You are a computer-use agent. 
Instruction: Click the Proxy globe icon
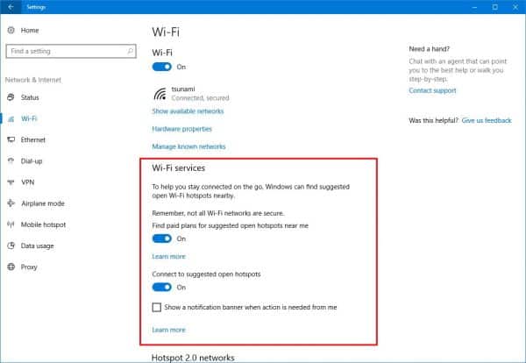(x=11, y=267)
